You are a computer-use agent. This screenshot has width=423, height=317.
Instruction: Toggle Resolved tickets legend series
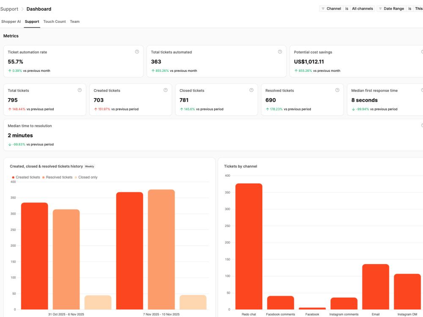point(57,177)
